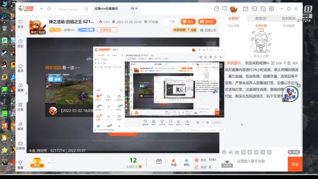Open the 预言 trophy icon

(x=37, y=163)
